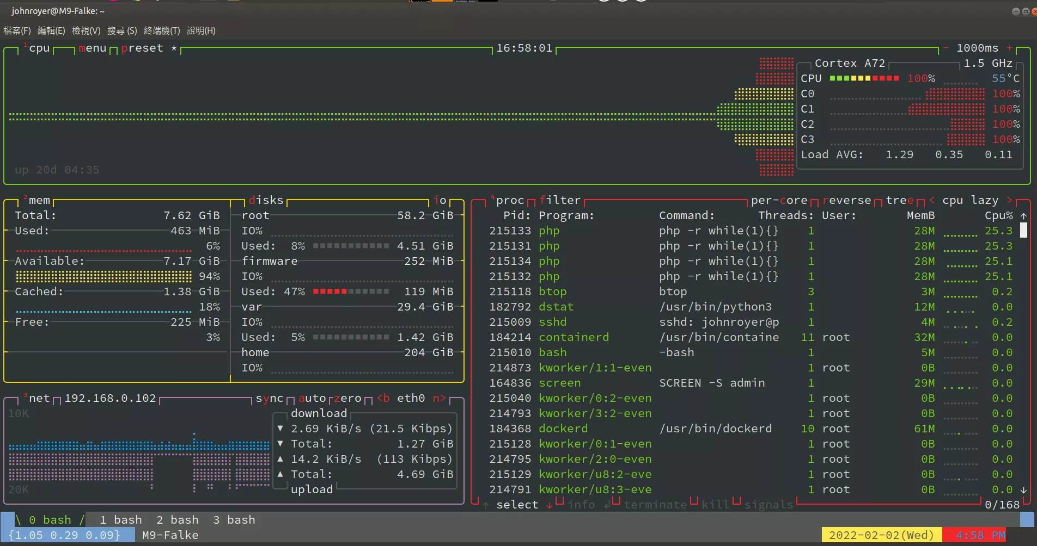Switch to screen window 2 bash
The width and height of the screenshot is (1037, 546).
177,520
